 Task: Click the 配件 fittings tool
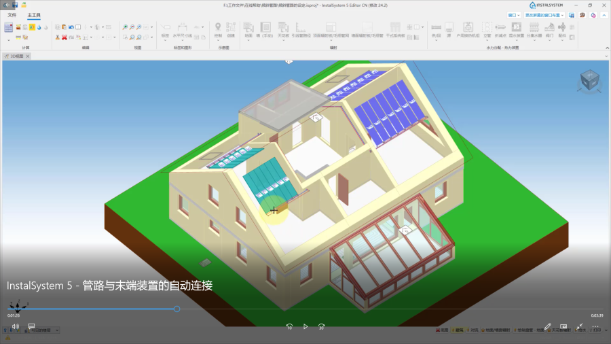[x=562, y=30]
